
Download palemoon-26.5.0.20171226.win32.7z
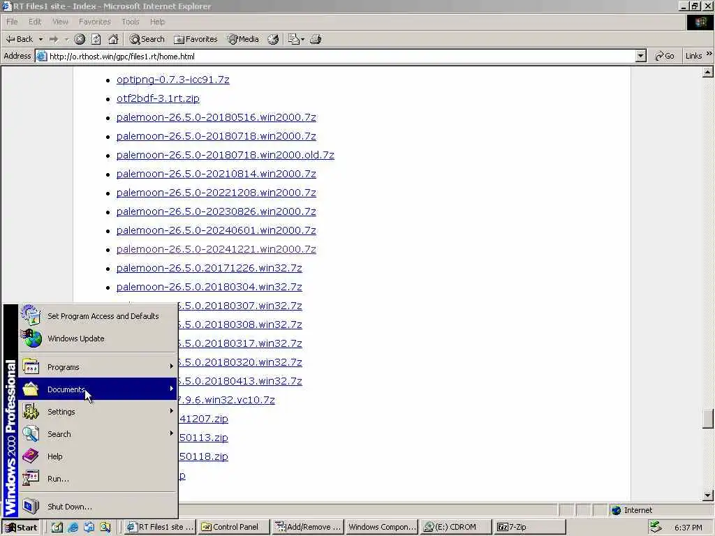(209, 268)
